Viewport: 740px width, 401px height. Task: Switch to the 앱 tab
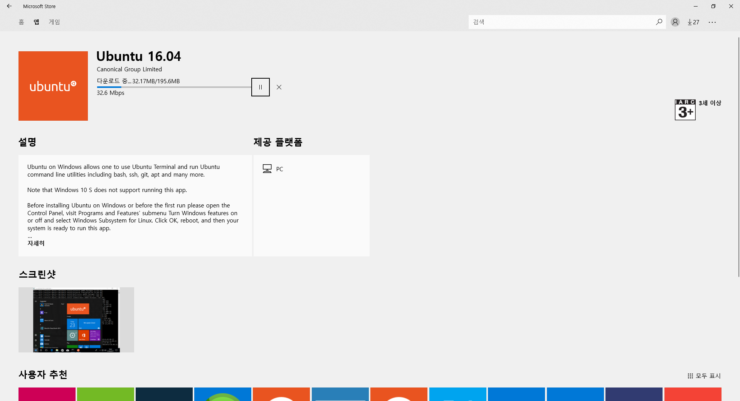[x=36, y=22]
